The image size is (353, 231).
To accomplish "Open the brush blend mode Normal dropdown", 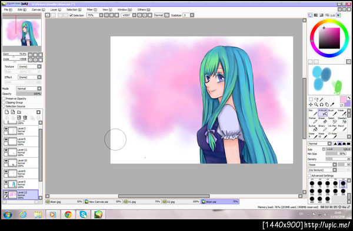I will (x=319, y=144).
